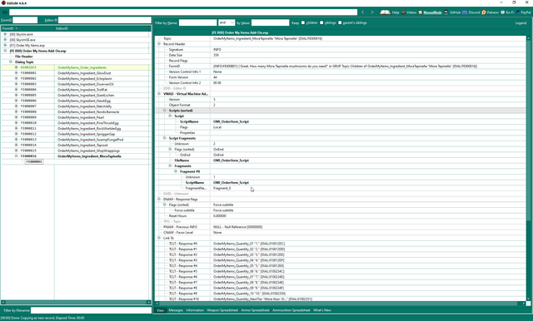Screen dimensions: 533x321
Task: Click the Editor ID search input field
Action: (x=105, y=20)
